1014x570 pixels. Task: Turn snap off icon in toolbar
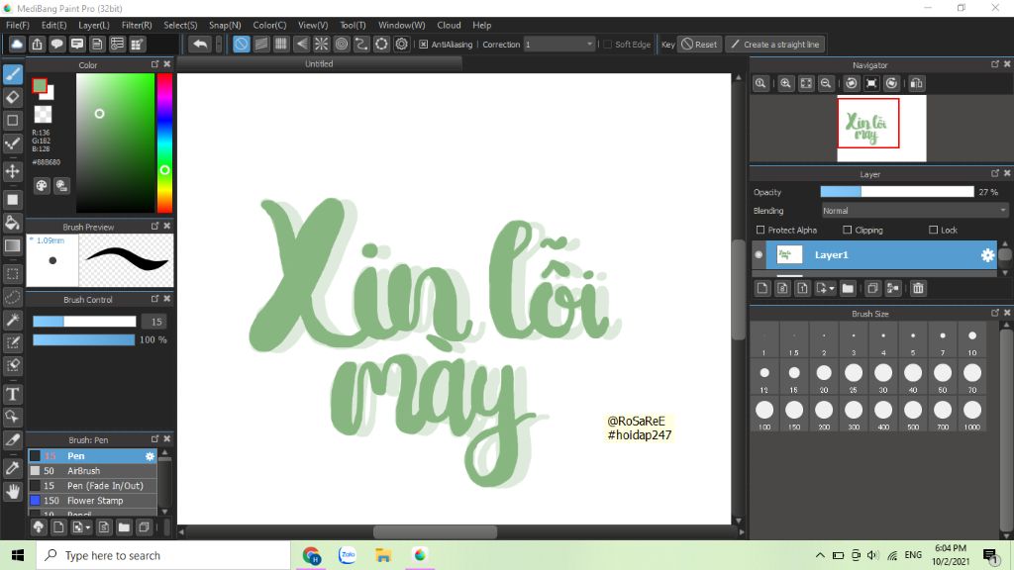[242, 45]
